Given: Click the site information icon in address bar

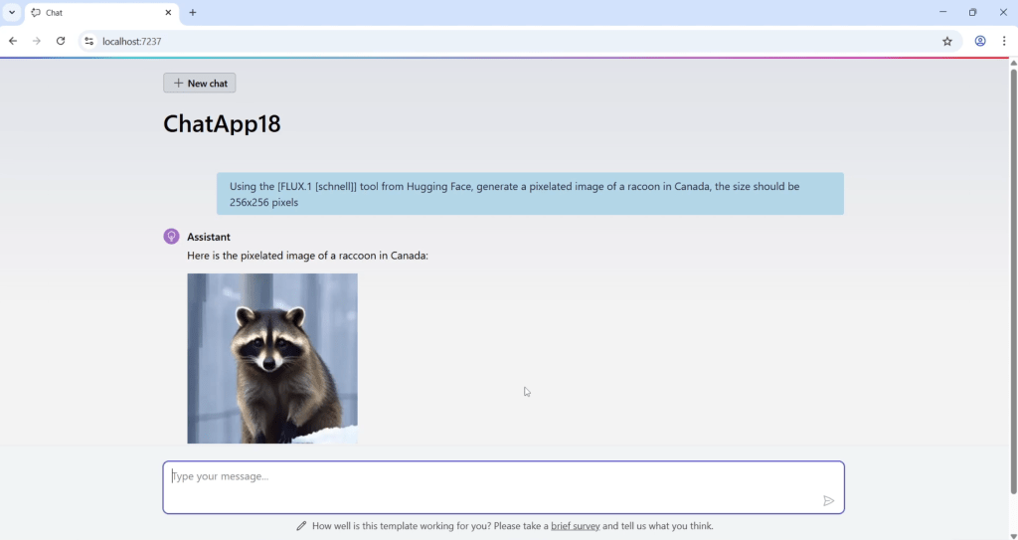Looking at the screenshot, I should [89, 41].
